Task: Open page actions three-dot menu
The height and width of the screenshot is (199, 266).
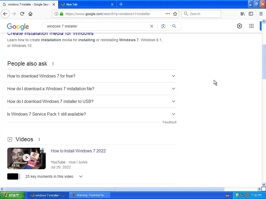Action: 168,14
